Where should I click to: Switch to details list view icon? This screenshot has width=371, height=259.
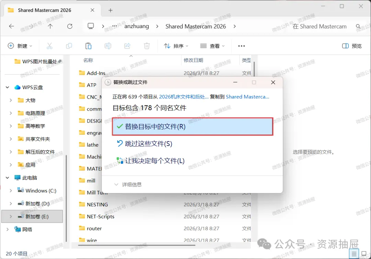pyautogui.click(x=354, y=254)
